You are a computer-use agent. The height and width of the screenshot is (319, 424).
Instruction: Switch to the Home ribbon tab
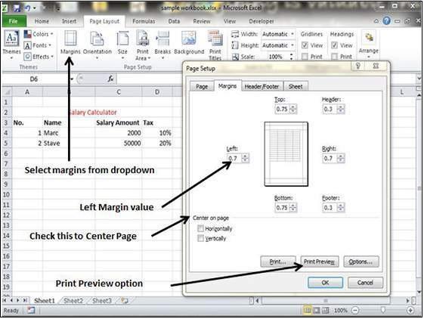pyautogui.click(x=42, y=21)
